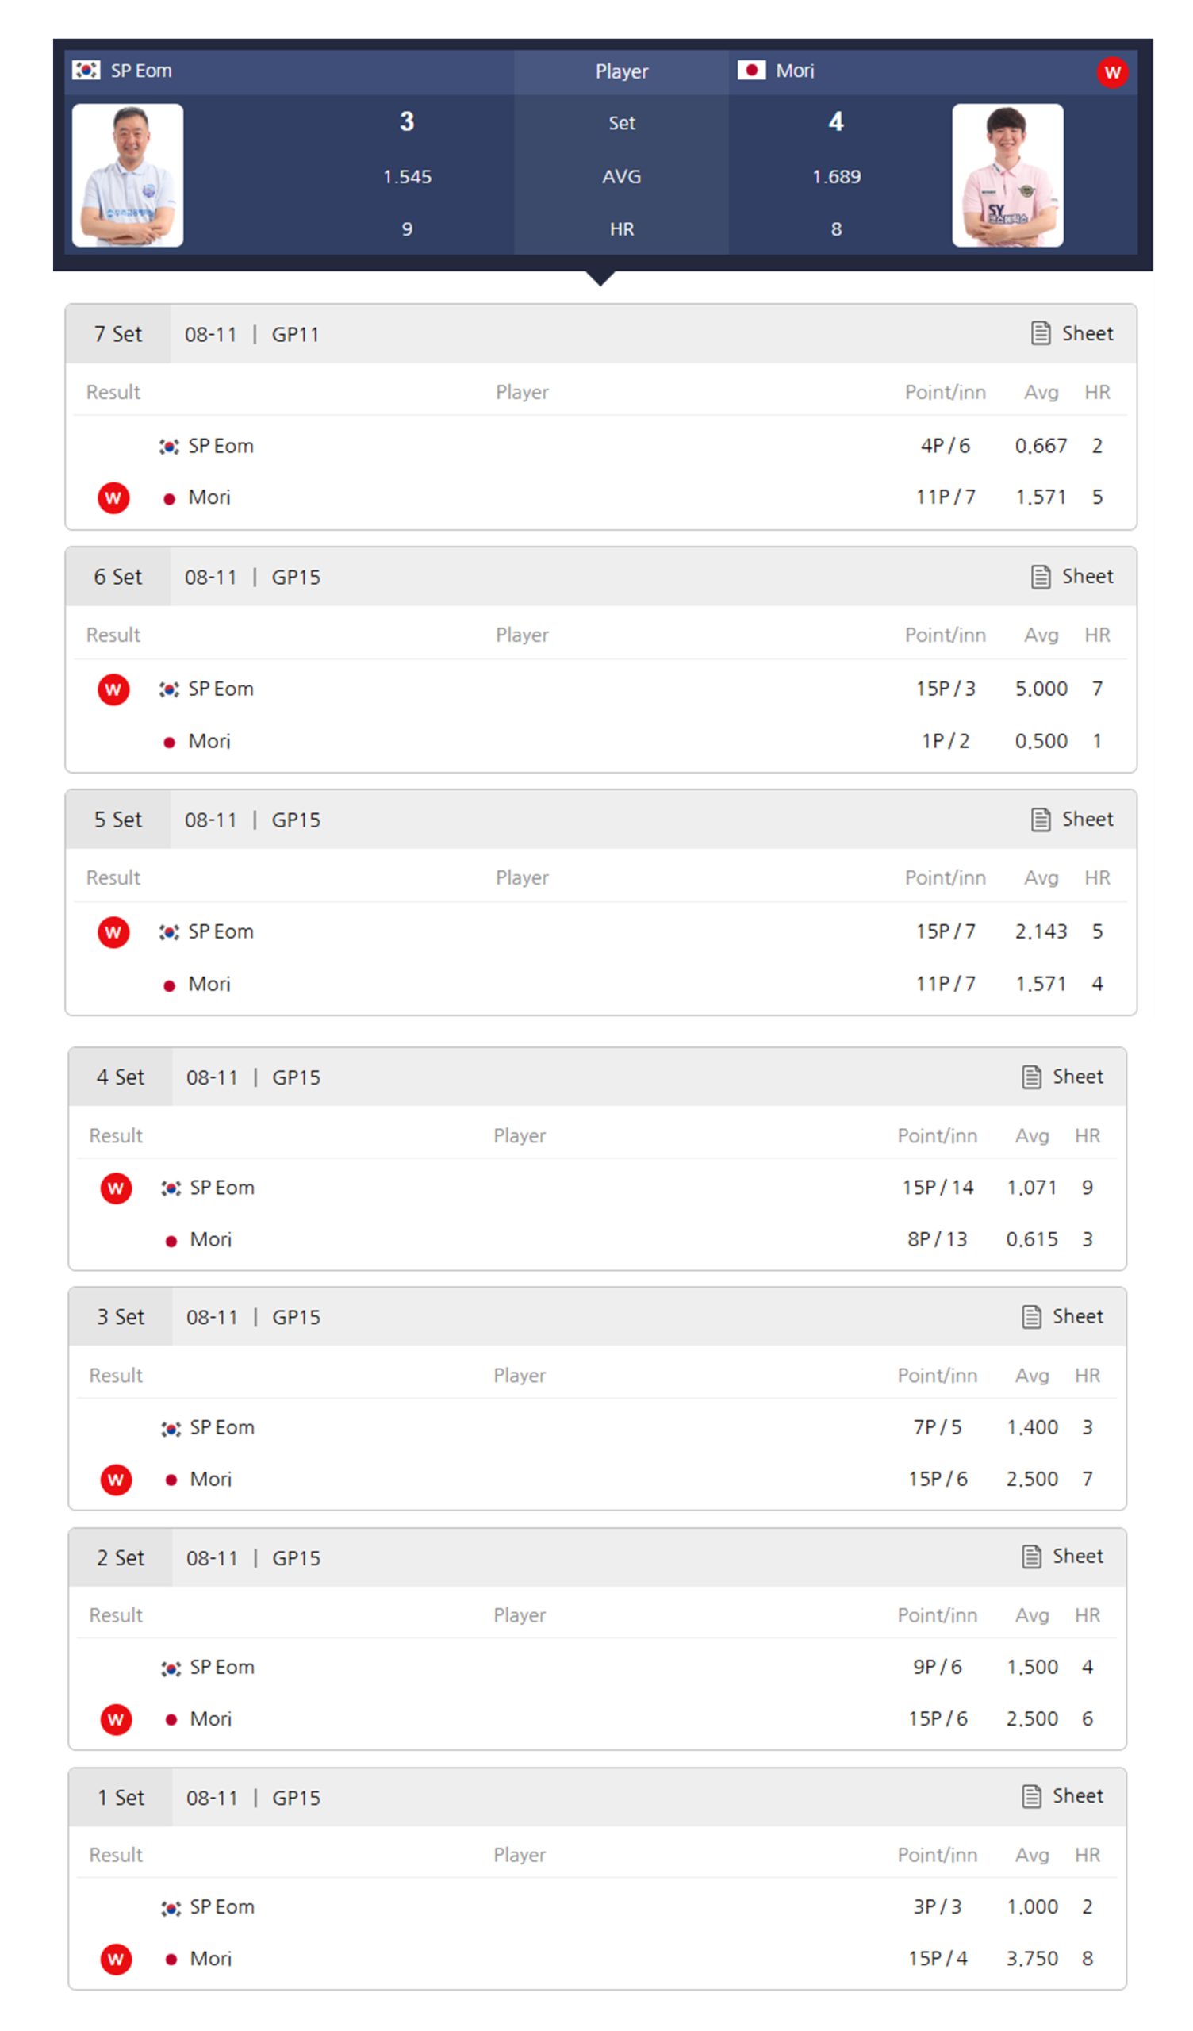The height and width of the screenshot is (2031, 1193).
Task: Click SP Eom's player photo
Action: (128, 175)
